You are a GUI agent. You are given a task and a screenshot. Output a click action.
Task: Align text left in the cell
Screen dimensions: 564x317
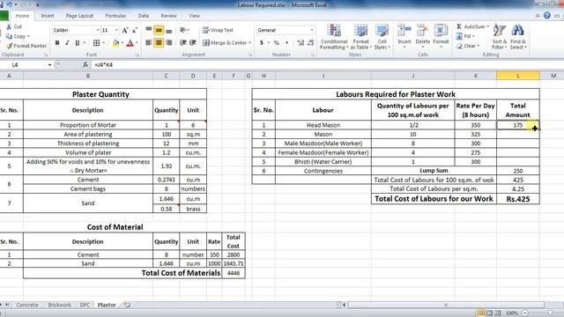(149, 43)
